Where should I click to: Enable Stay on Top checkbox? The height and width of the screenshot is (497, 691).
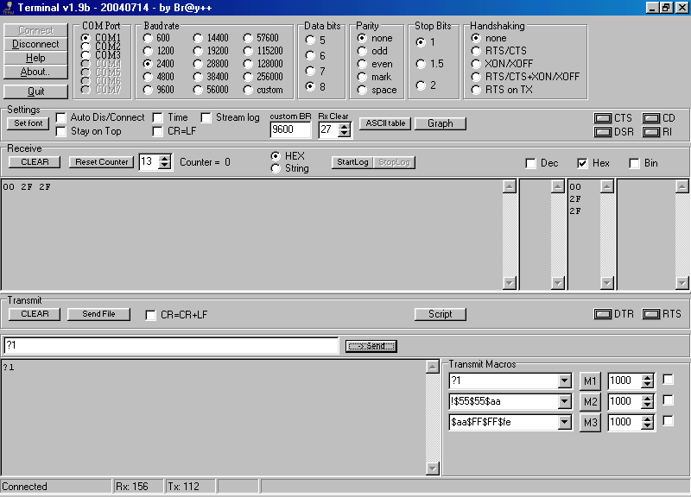[61, 131]
